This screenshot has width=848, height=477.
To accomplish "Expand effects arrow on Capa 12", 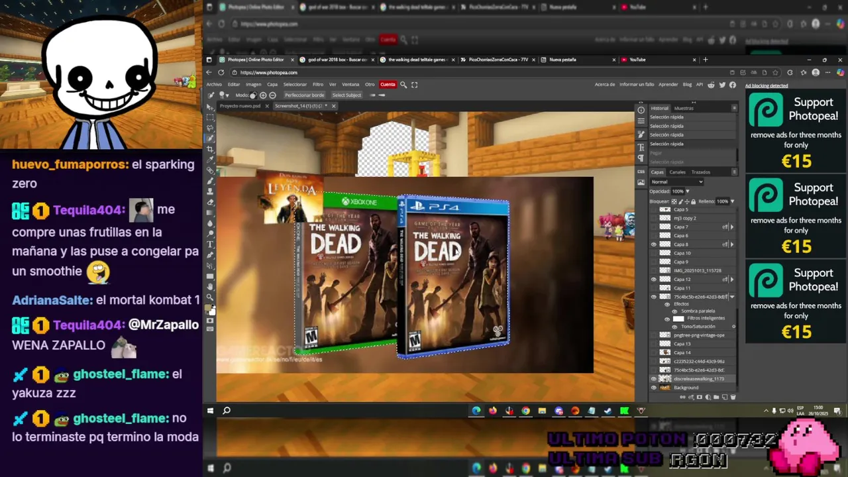I will pos(731,279).
